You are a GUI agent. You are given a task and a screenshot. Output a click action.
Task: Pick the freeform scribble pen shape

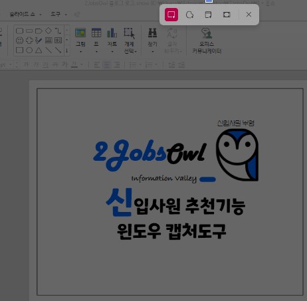39,41
